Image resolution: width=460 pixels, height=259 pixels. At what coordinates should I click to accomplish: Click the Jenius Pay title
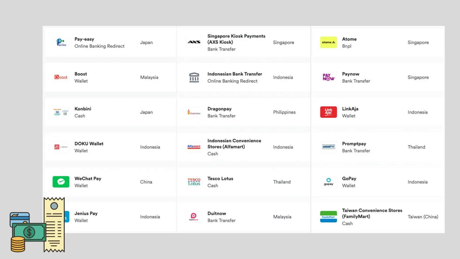[x=86, y=213]
